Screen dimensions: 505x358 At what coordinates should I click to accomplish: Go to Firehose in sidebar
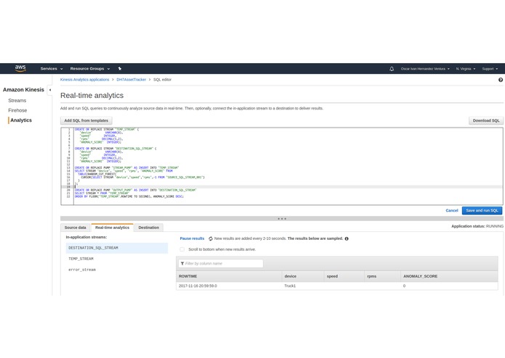[17, 110]
